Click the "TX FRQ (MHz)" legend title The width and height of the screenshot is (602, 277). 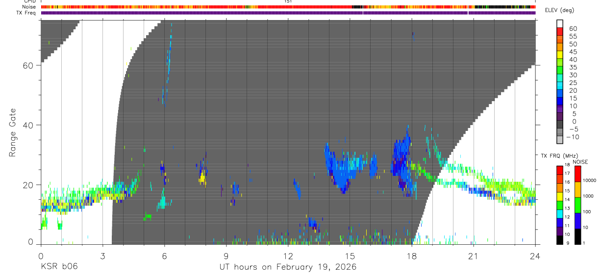click(559, 156)
